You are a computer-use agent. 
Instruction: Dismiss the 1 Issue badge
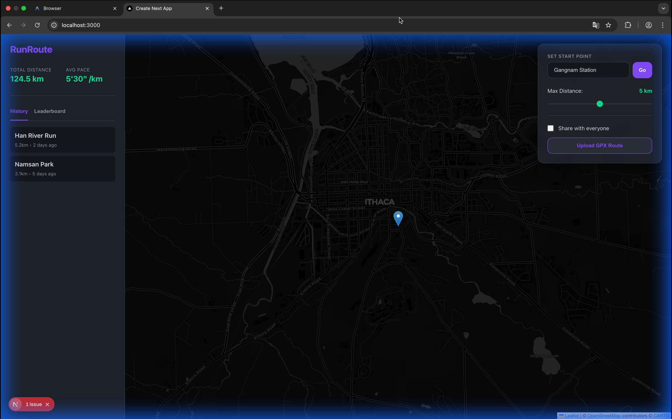pos(47,404)
